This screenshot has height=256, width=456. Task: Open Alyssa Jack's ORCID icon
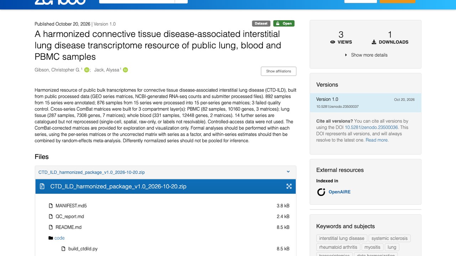125,70
